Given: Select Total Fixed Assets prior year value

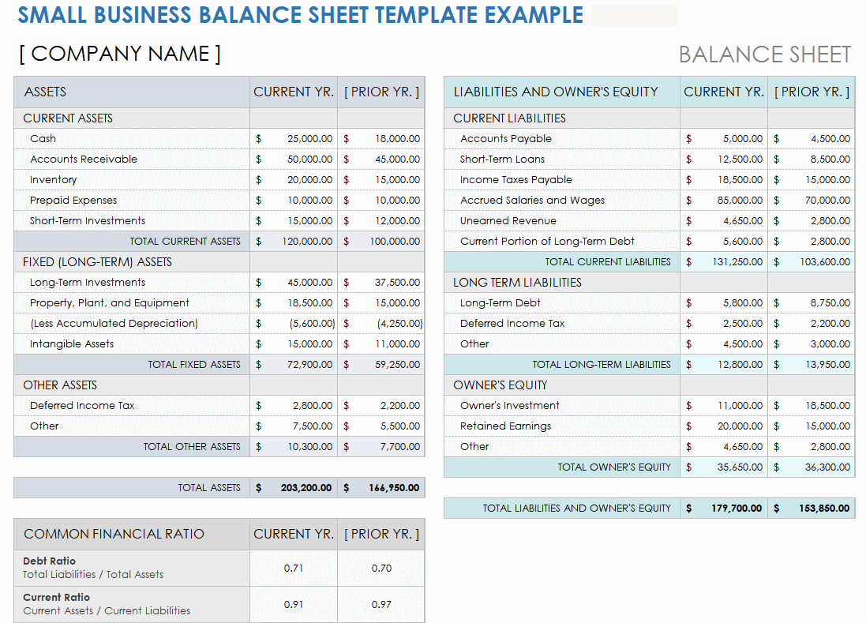Looking at the screenshot, I should (381, 365).
